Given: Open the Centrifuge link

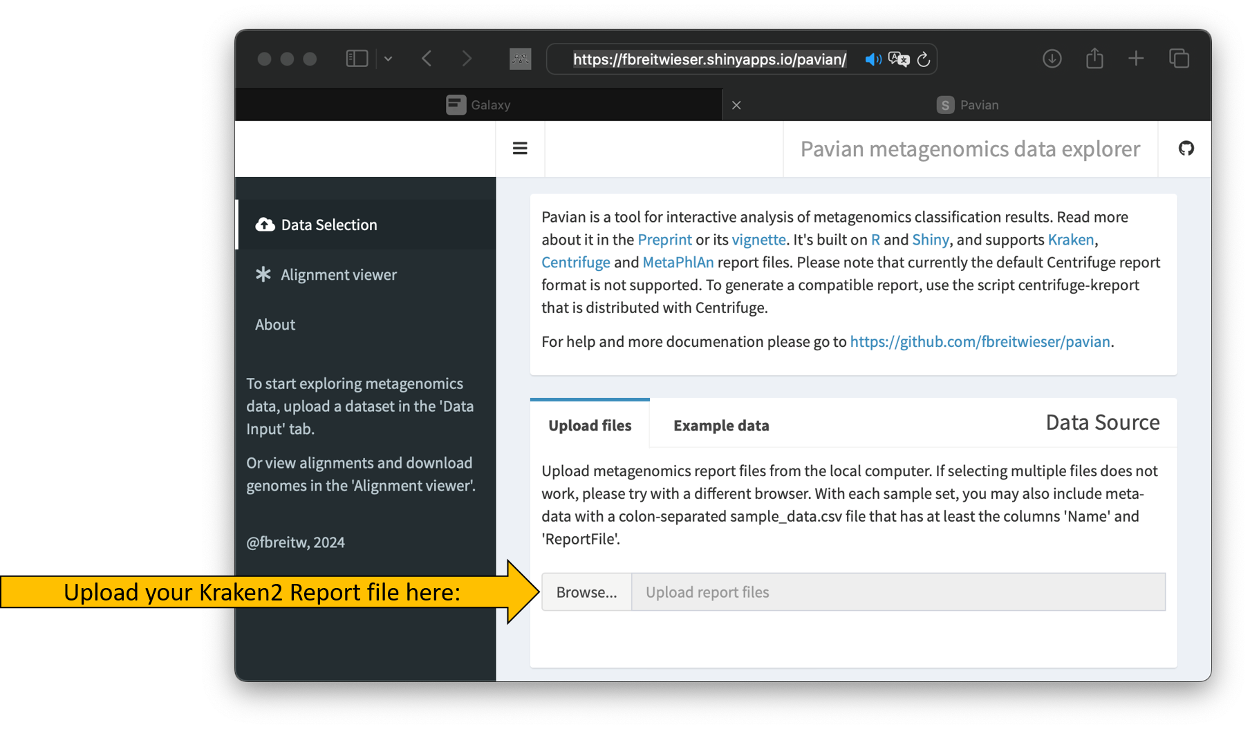Looking at the screenshot, I should pyautogui.click(x=576, y=263).
